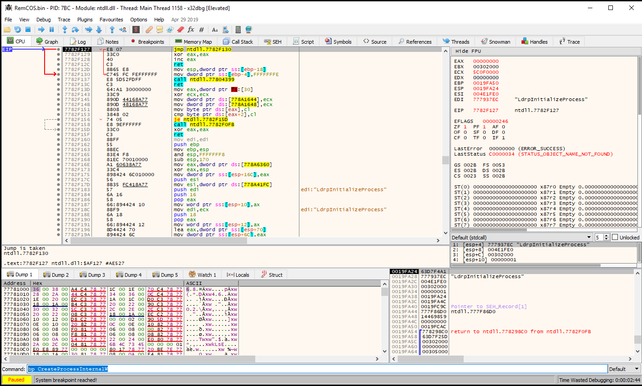Click the globe icon for updates
Viewport: 642px width, 386px height.
click(x=248, y=30)
